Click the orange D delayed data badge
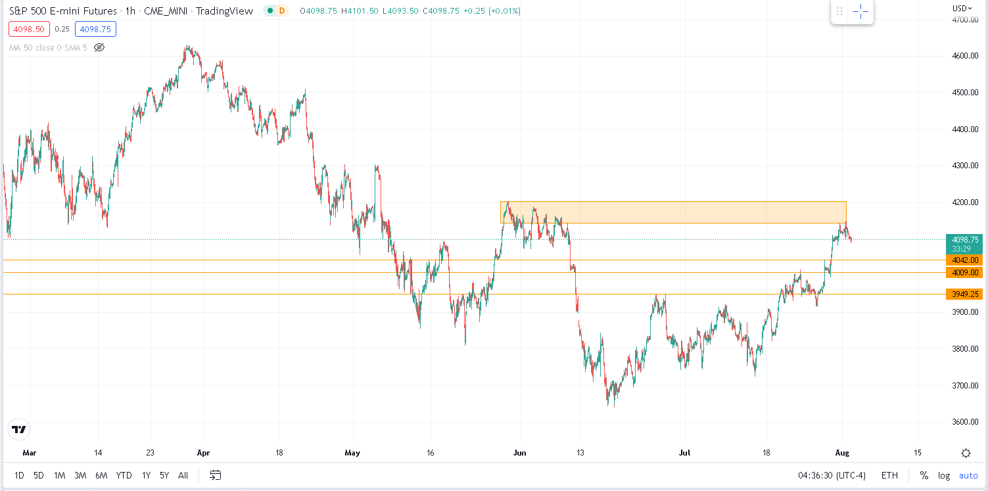Screen dimensions: 988x491 click(283, 11)
